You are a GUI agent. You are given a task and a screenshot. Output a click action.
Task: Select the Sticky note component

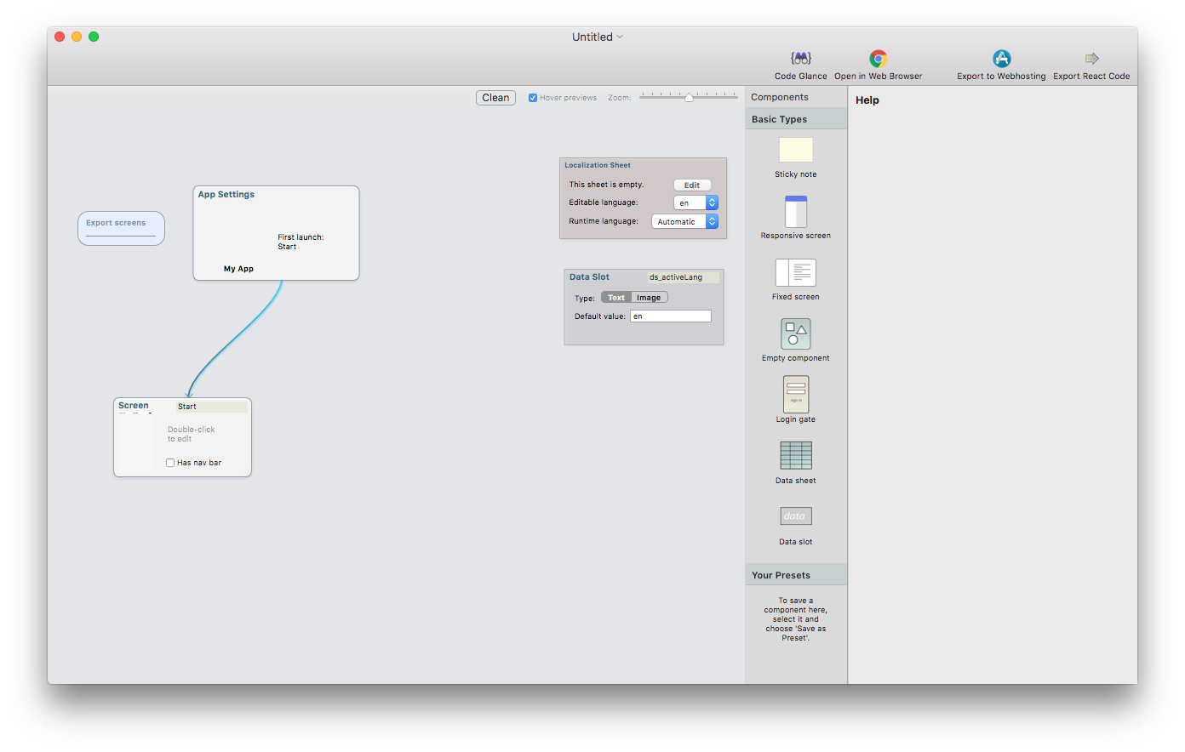(795, 150)
